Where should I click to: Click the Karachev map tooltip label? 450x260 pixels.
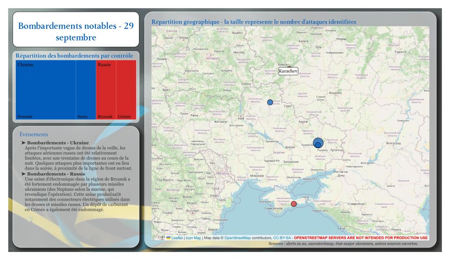(288, 71)
